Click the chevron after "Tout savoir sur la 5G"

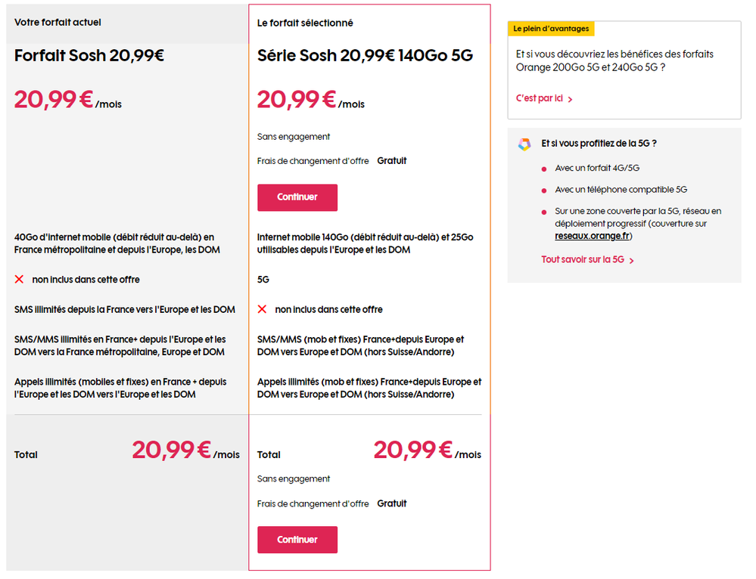(632, 261)
